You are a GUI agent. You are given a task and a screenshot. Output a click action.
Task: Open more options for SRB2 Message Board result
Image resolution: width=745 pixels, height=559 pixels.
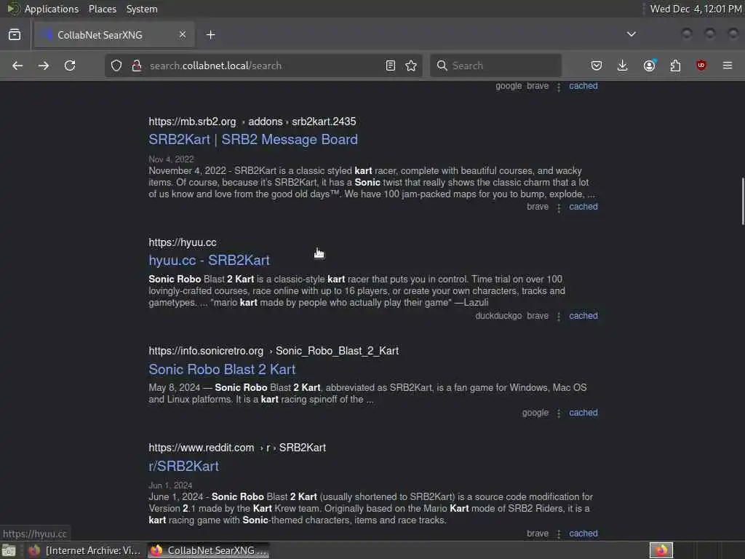click(559, 207)
